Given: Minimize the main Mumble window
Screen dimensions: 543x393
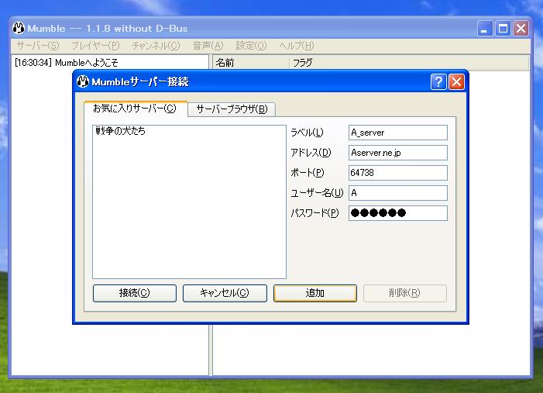Looking at the screenshot, I should pyautogui.click(x=486, y=29).
